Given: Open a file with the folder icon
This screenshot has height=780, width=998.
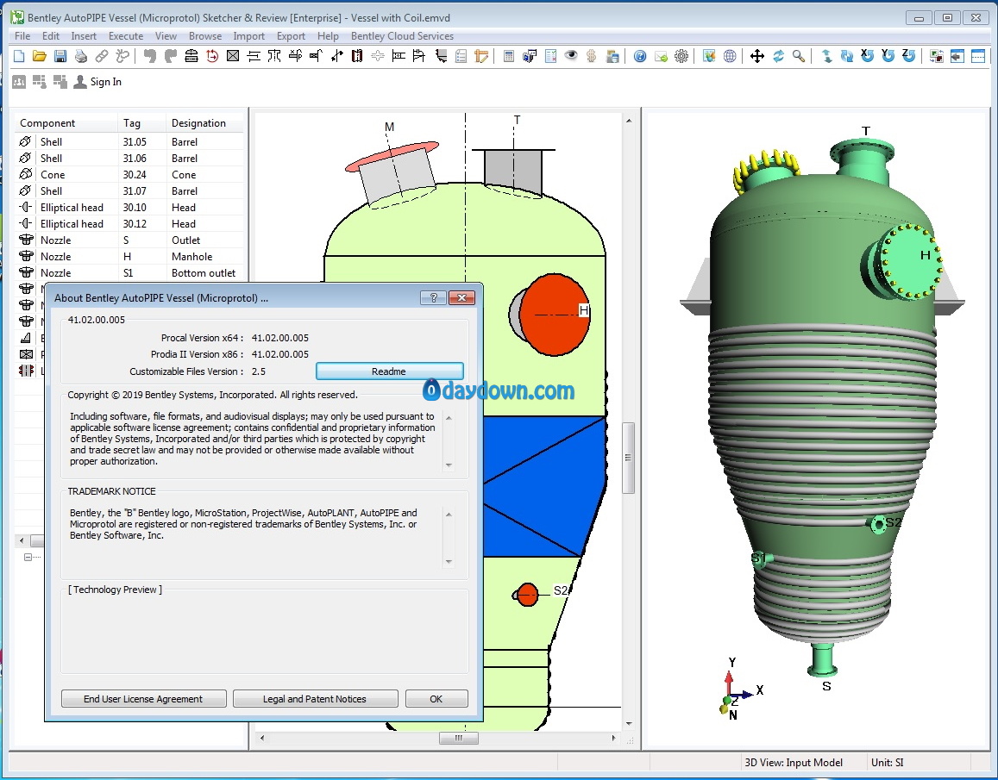Looking at the screenshot, I should coord(40,57).
